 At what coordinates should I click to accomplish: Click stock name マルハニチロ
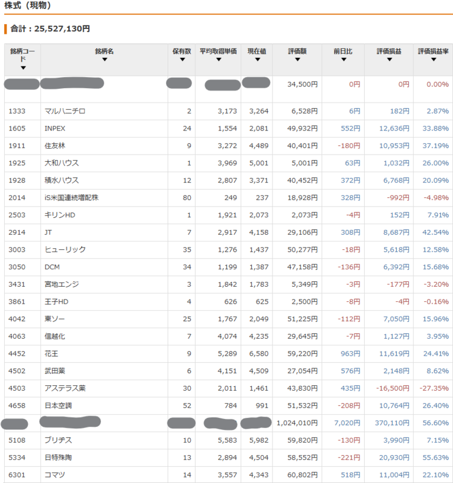click(x=65, y=111)
